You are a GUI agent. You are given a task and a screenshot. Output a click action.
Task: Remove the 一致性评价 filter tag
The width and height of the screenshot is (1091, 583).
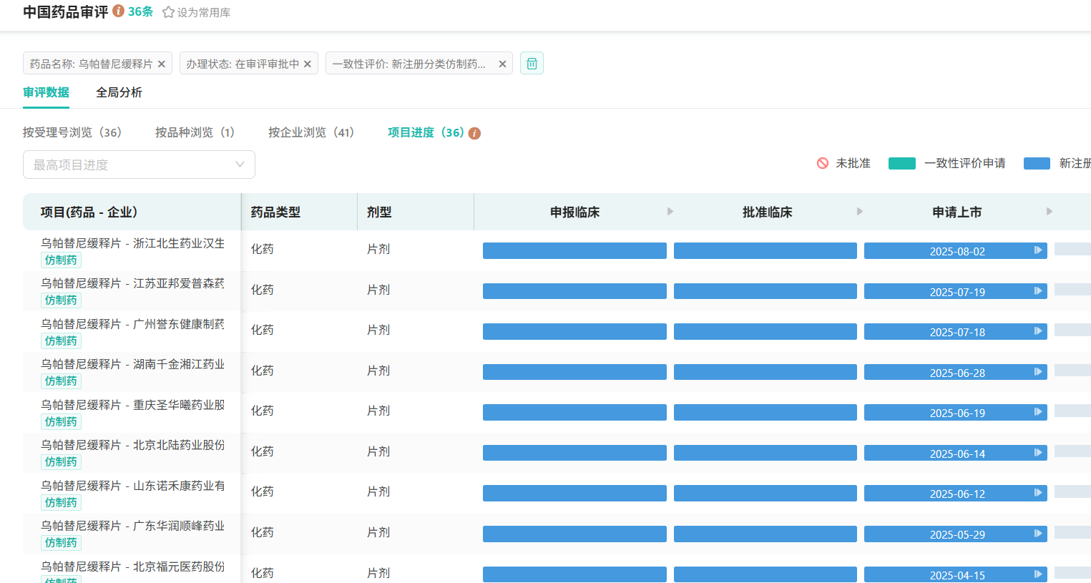502,64
